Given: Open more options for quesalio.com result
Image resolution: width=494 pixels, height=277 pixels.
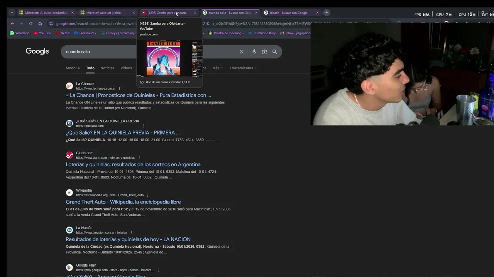Looking at the screenshot, I should pyautogui.click(x=144, y=126).
